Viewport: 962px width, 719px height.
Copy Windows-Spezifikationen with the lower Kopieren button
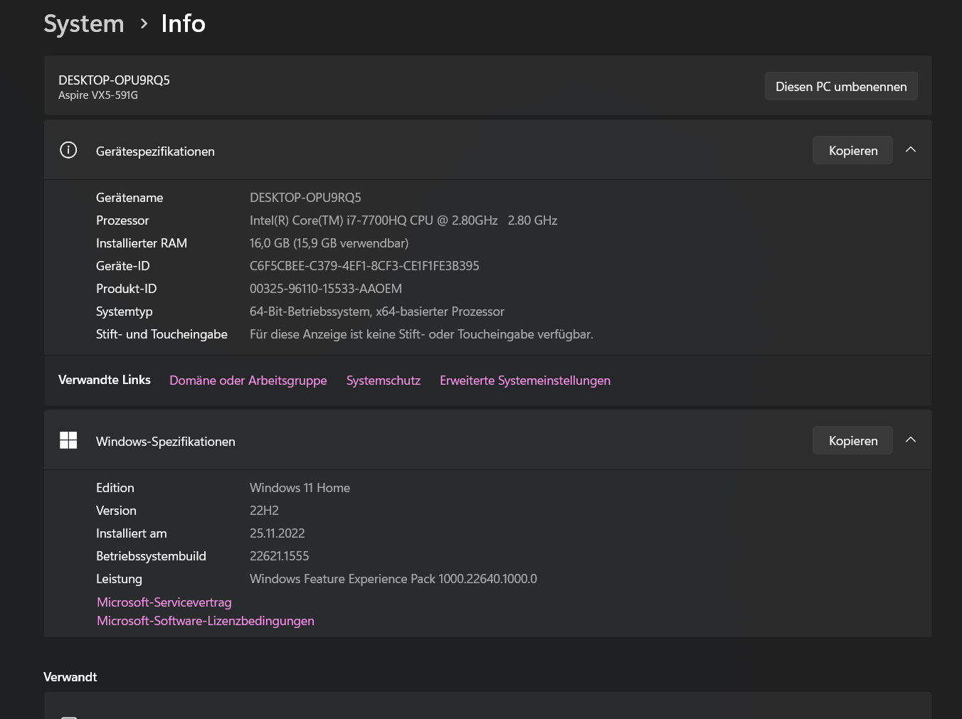point(852,440)
